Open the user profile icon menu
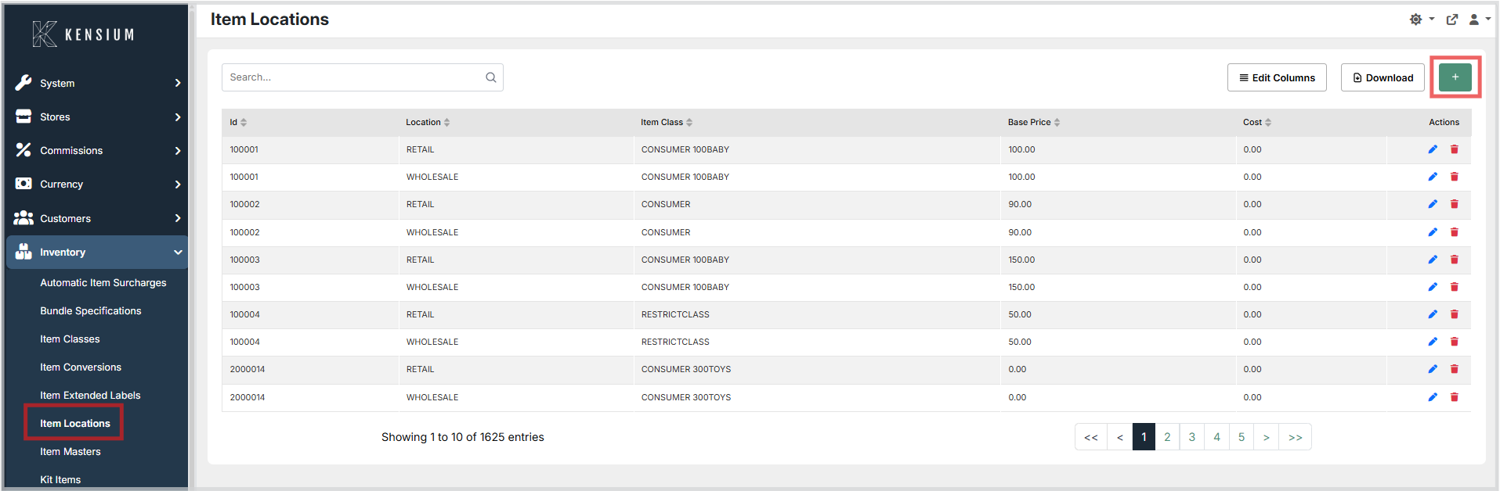 click(1479, 20)
